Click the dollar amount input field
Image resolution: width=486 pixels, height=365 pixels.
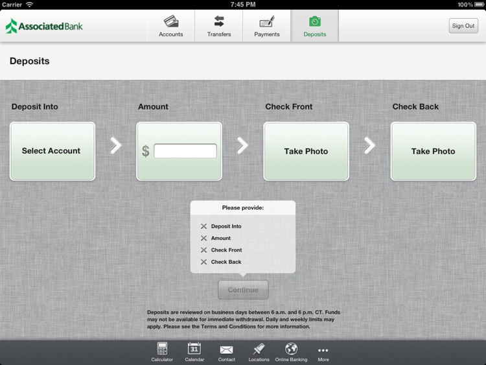185,151
